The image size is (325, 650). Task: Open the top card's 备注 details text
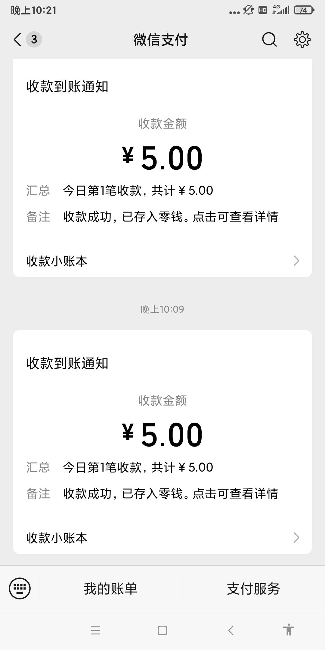170,217
